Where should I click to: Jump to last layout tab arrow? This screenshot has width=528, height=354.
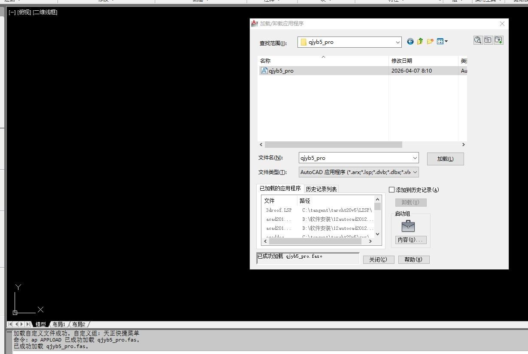[x=28, y=324]
